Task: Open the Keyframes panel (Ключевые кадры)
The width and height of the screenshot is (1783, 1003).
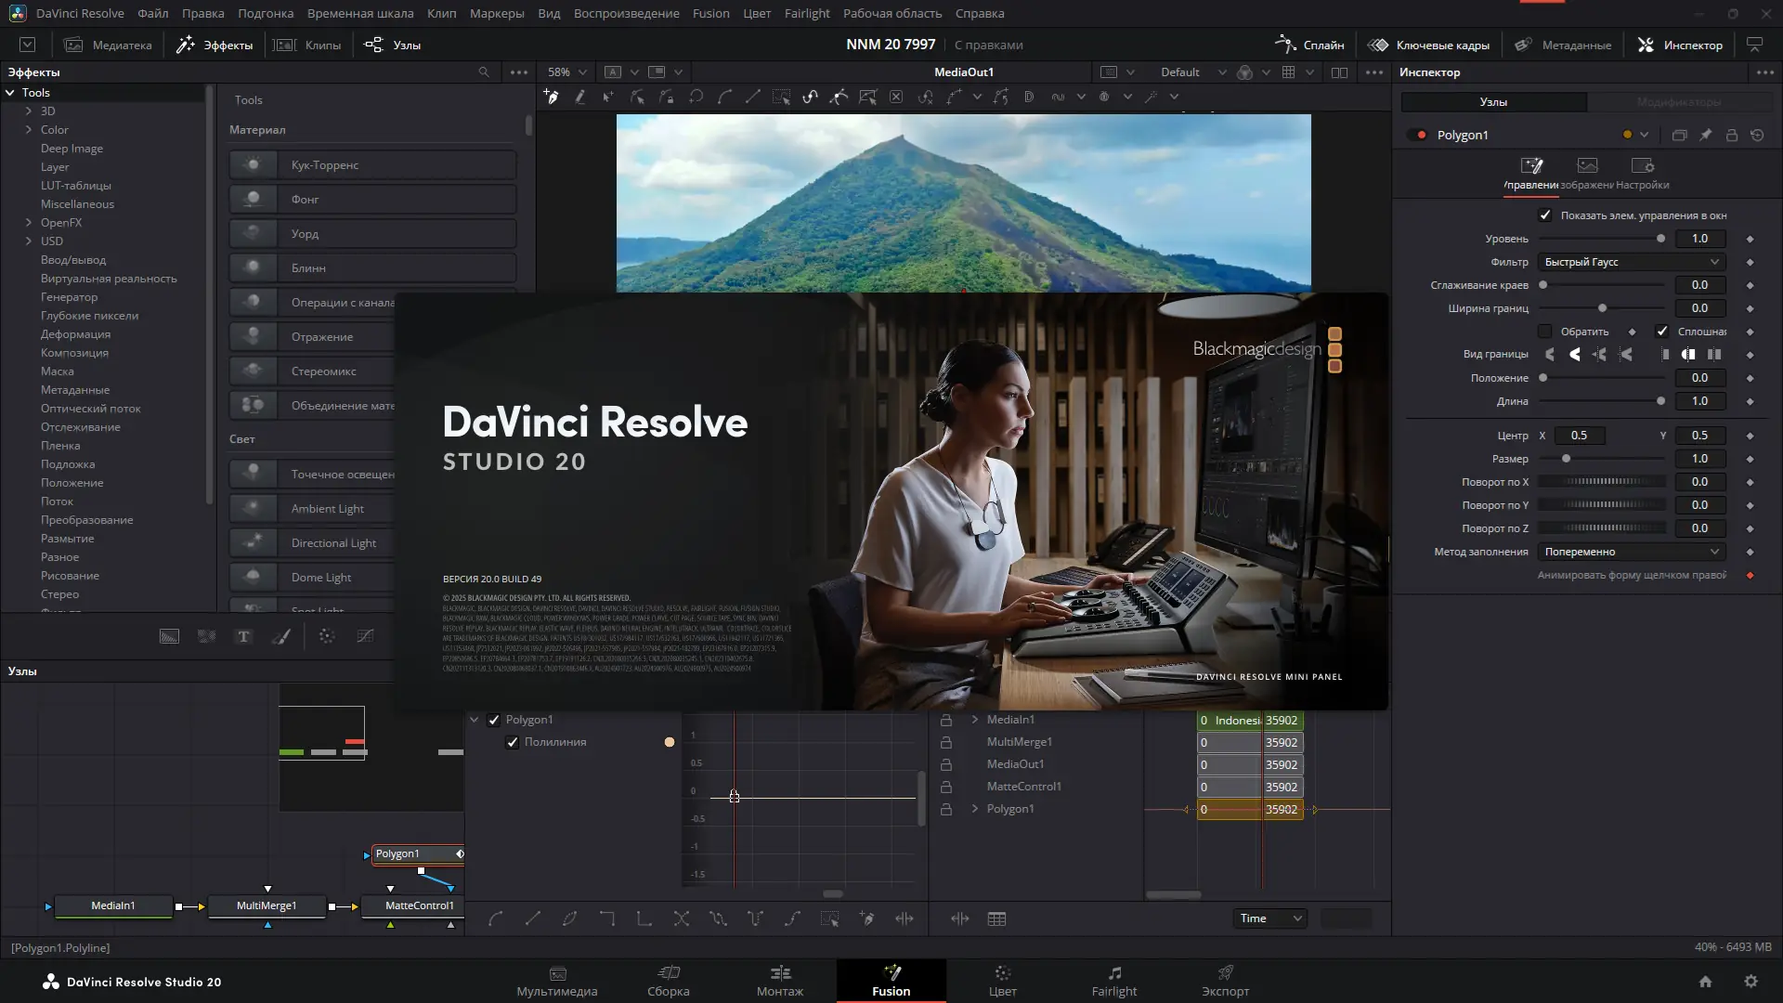Action: 1429,45
